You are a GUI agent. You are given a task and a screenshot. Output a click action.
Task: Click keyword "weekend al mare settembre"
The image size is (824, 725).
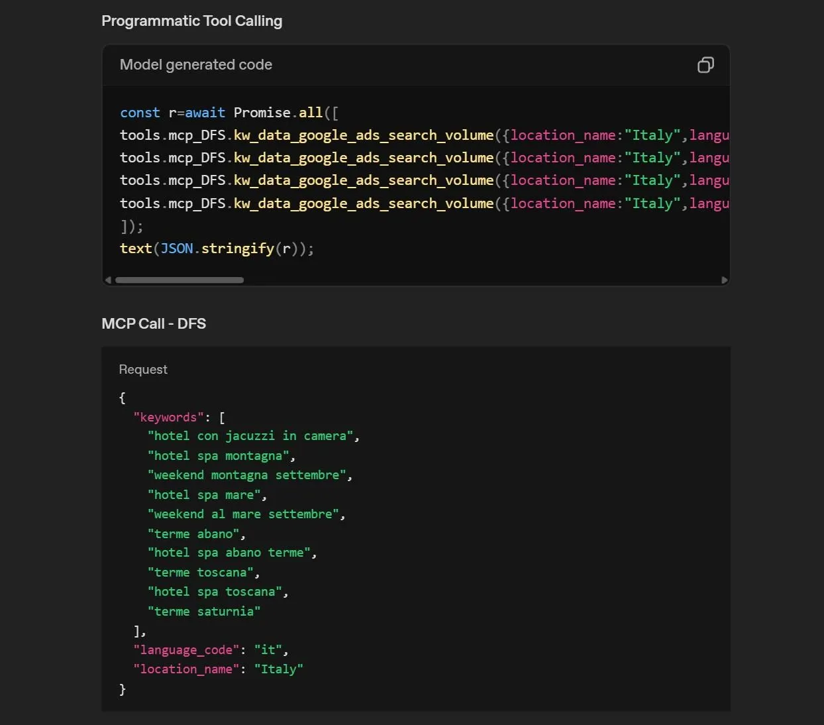click(x=243, y=514)
